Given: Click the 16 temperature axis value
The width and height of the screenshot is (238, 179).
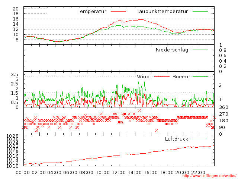Looking at the screenshot, I should tap(16, 19).
